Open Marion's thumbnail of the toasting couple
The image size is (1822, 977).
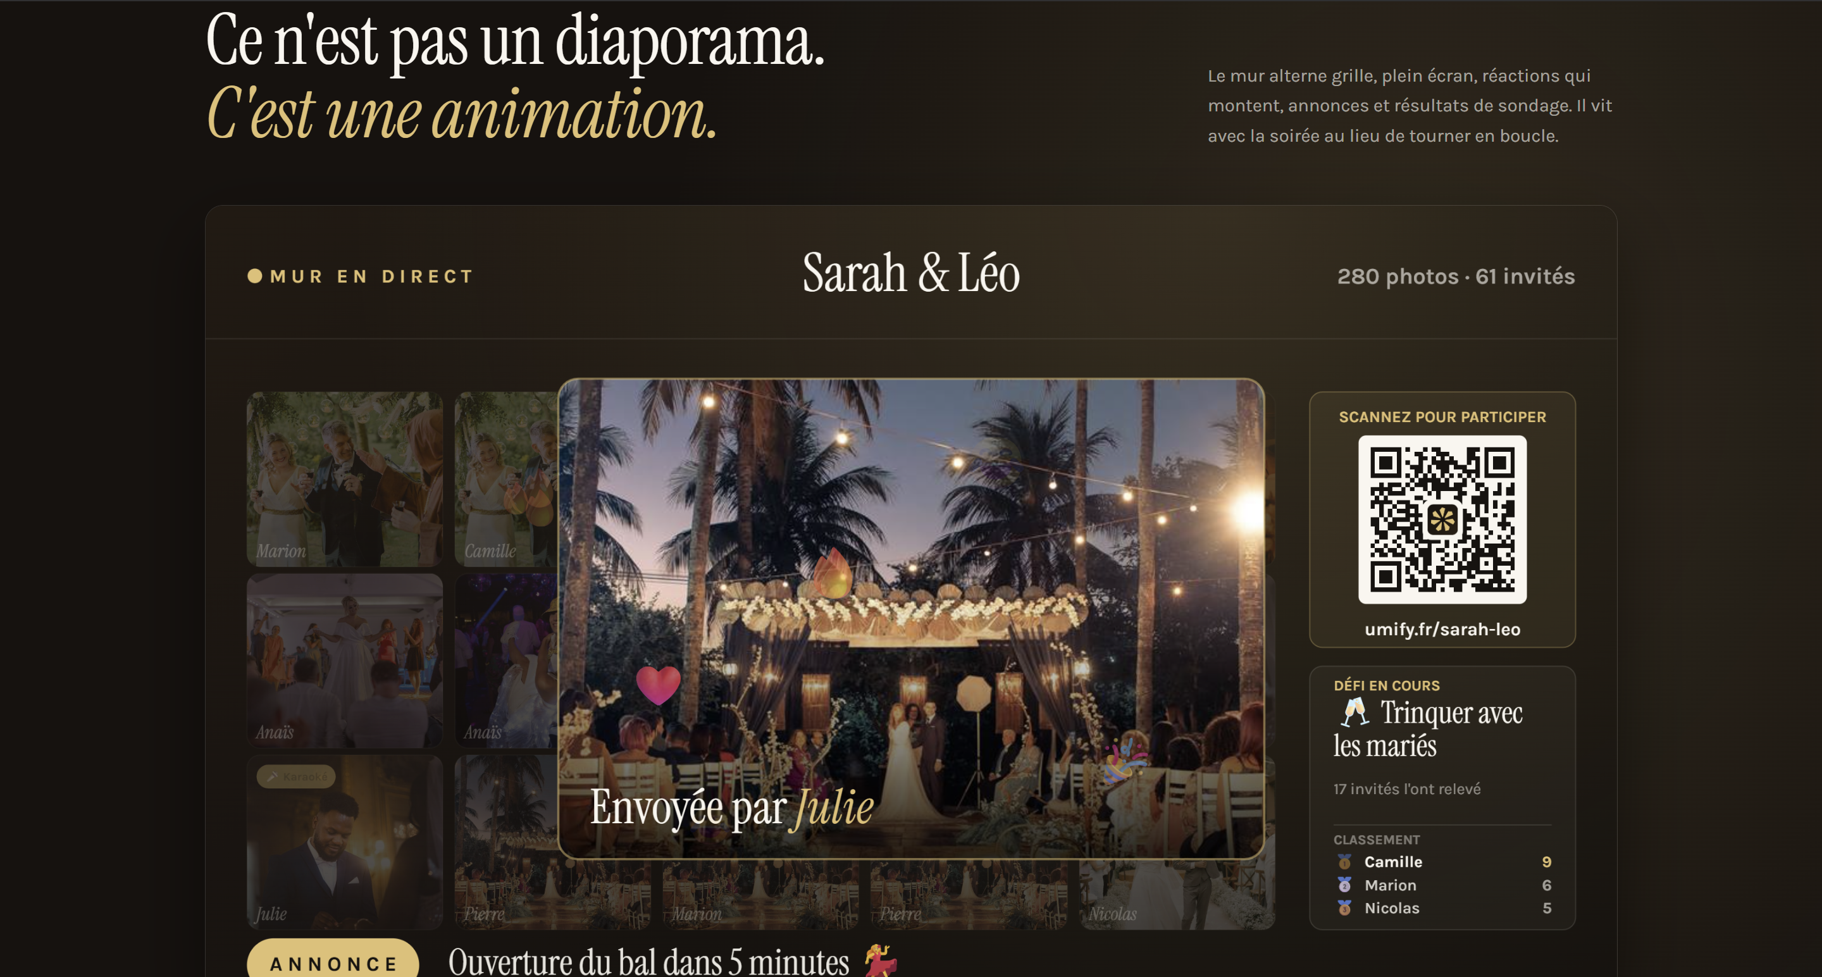344,479
